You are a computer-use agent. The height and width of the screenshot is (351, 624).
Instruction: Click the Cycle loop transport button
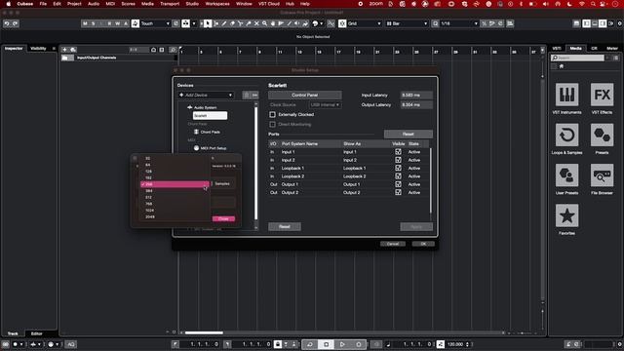[x=310, y=344]
